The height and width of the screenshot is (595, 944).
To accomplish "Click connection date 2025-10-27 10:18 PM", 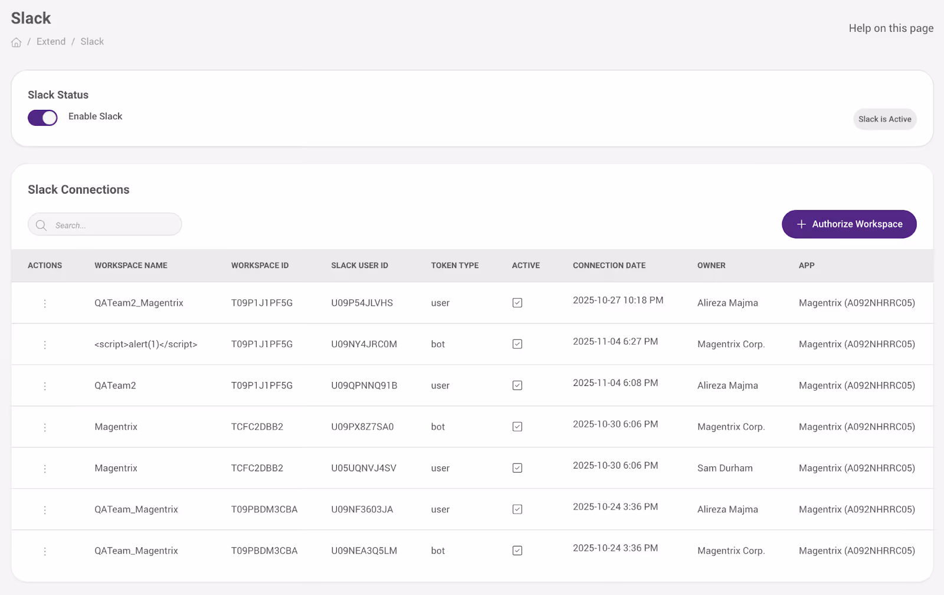I will click(x=618, y=300).
